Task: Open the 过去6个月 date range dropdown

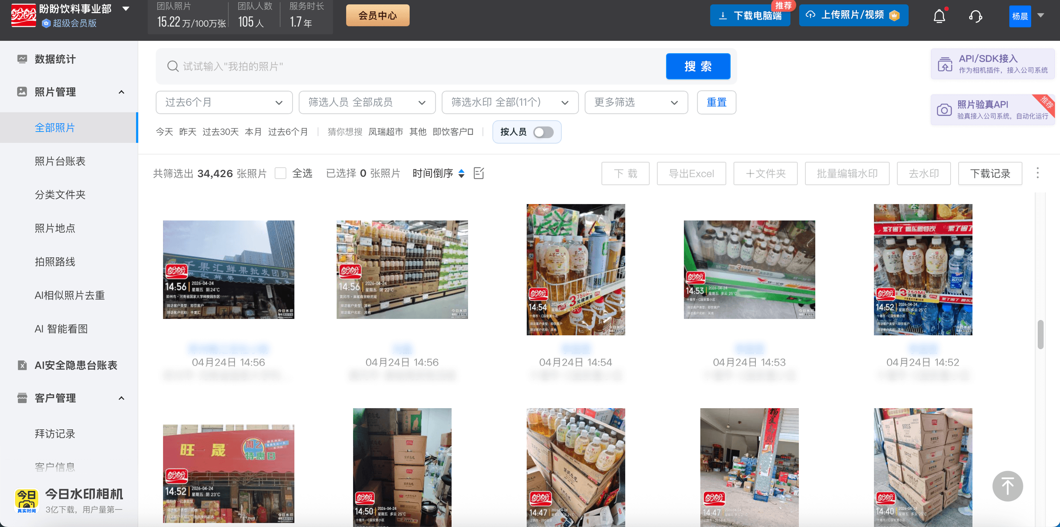Action: coord(224,102)
